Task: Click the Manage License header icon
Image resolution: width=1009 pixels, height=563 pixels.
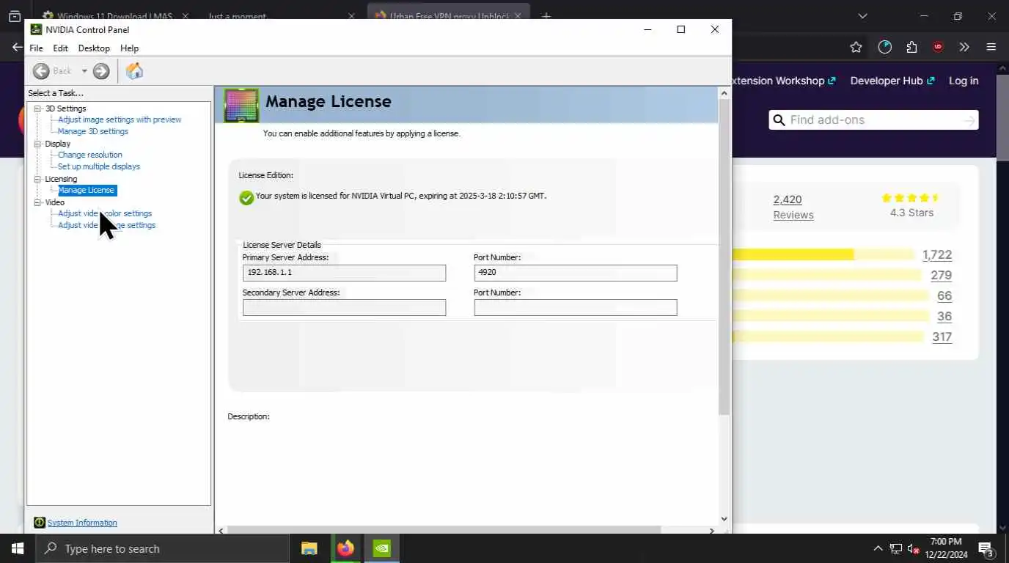Action: coord(241,106)
